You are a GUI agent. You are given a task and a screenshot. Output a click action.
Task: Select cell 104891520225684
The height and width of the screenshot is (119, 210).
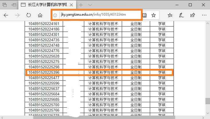(x=44, y=94)
